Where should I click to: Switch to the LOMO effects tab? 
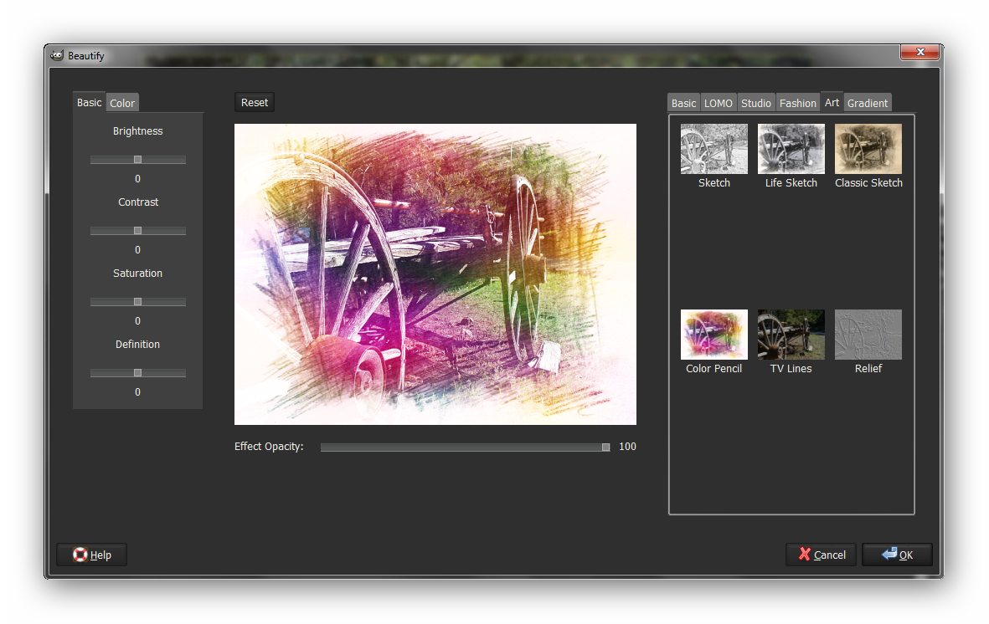pyautogui.click(x=719, y=103)
